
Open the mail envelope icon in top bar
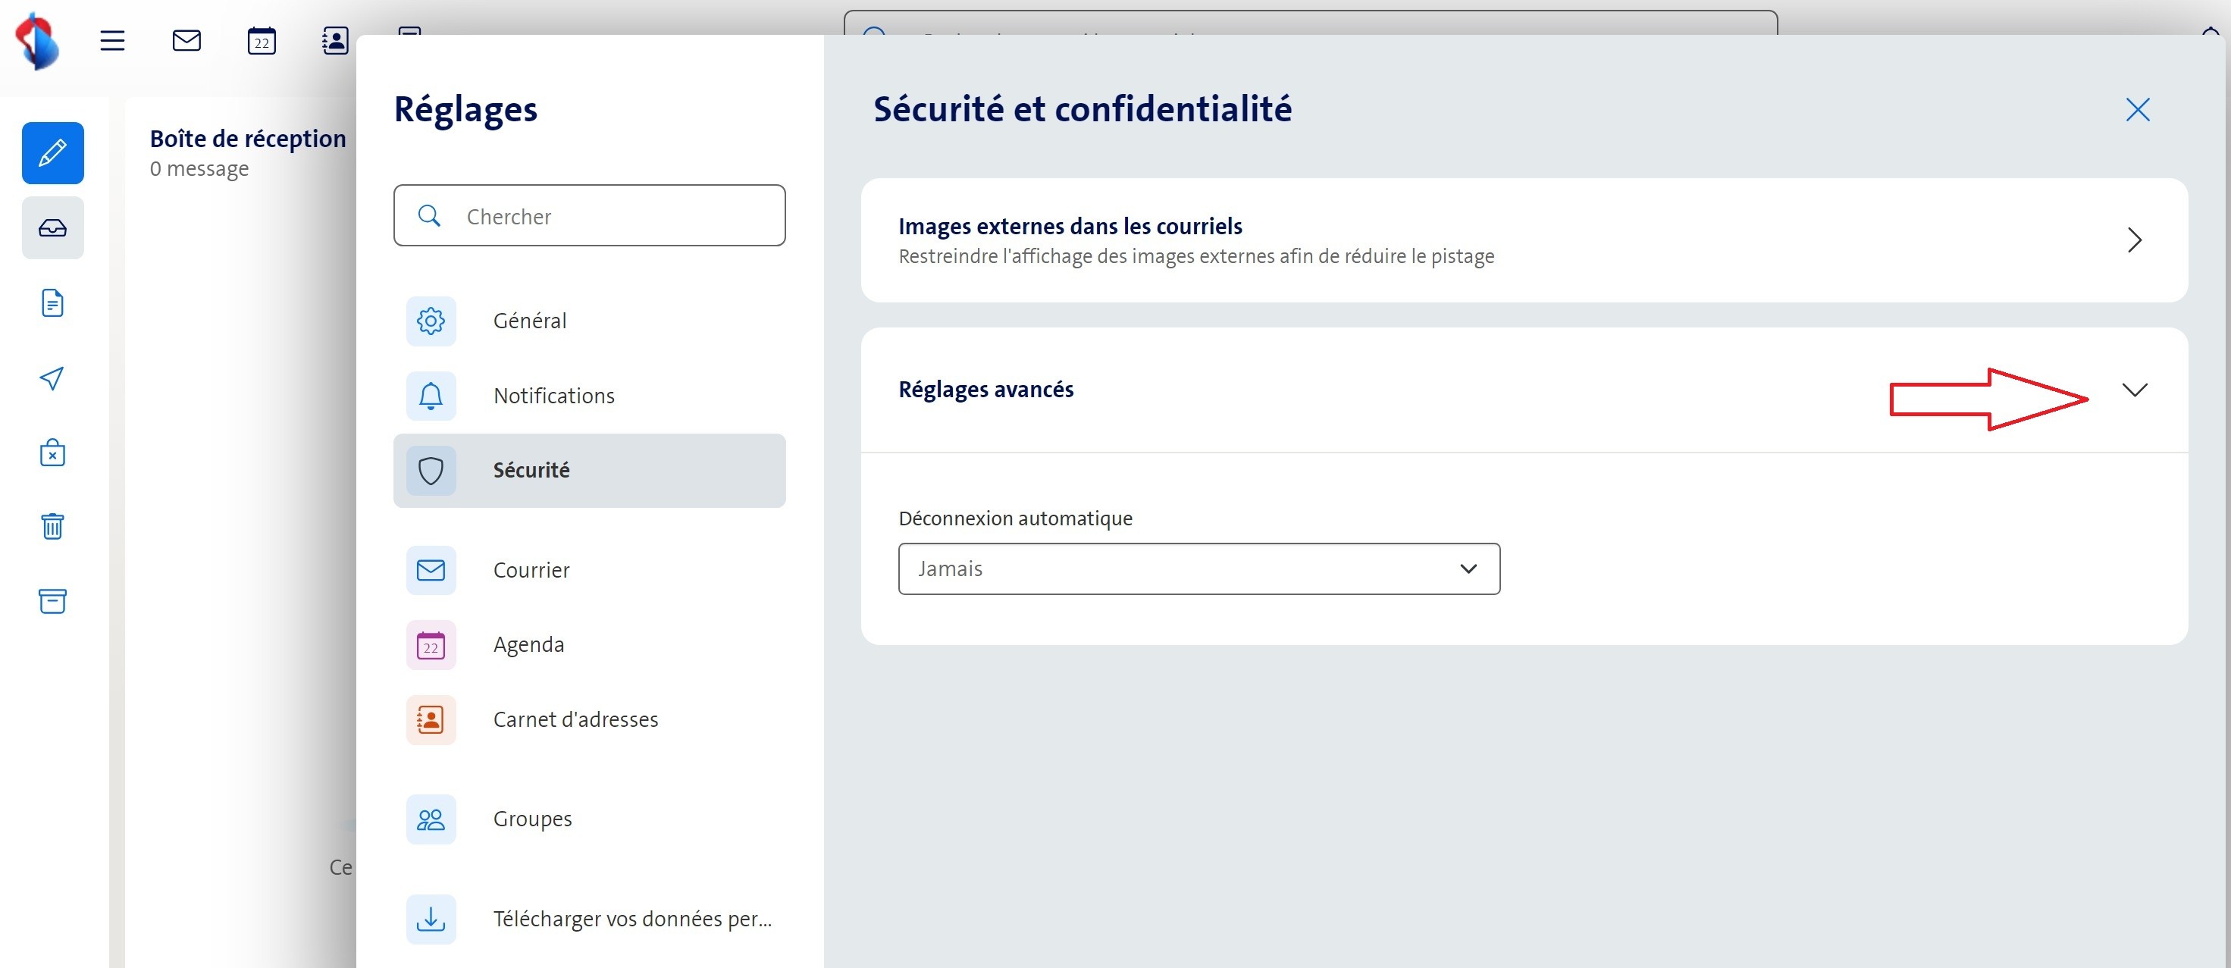point(187,41)
